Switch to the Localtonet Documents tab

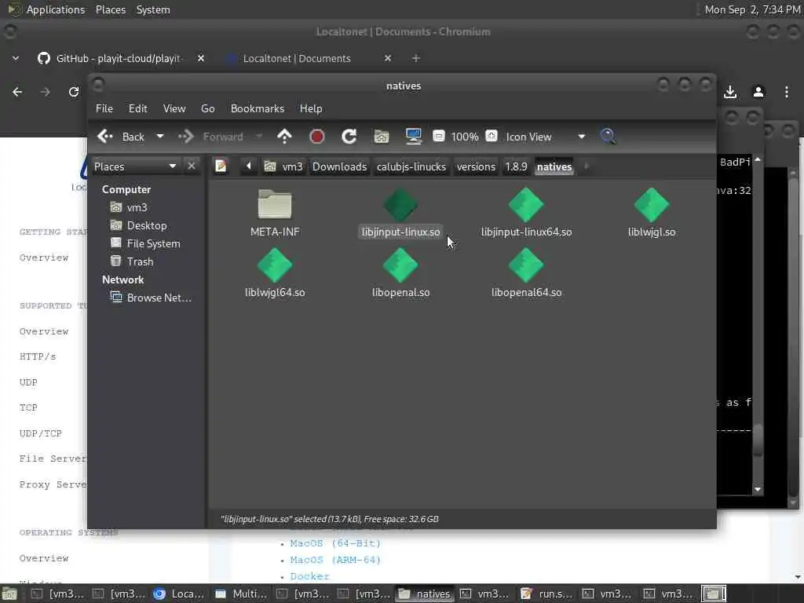pyautogui.click(x=296, y=58)
